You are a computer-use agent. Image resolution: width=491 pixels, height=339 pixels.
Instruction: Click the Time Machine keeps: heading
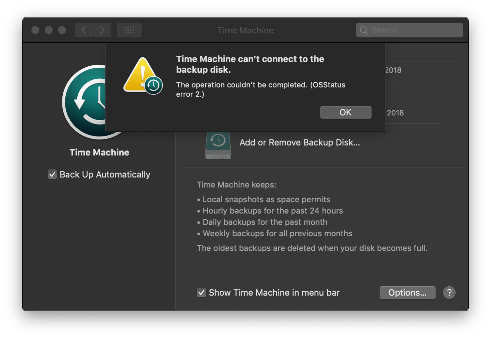click(x=236, y=185)
